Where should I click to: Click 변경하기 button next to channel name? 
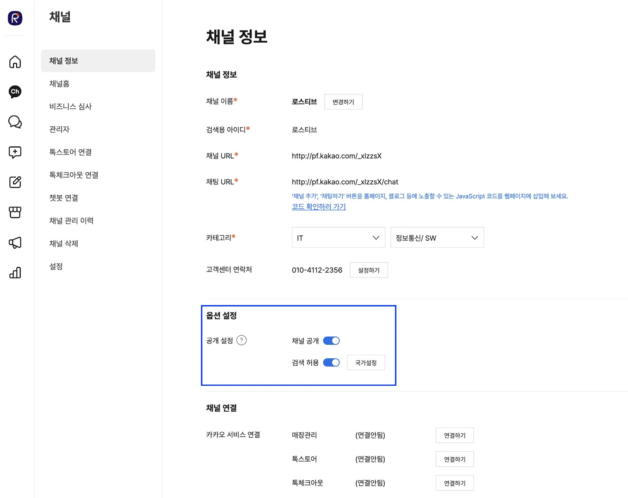click(x=343, y=102)
